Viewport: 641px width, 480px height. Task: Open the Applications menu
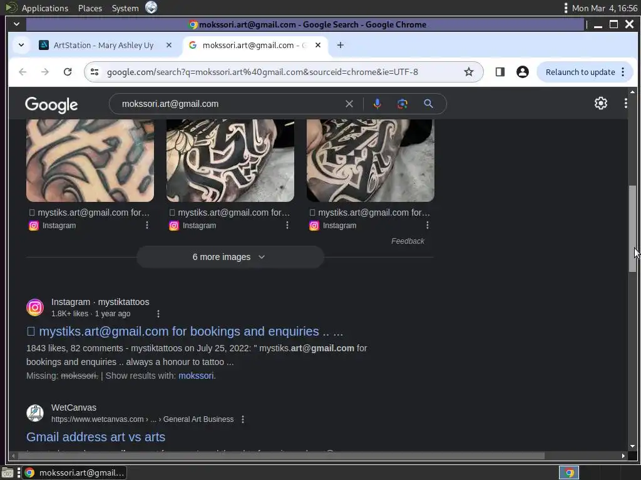click(45, 8)
